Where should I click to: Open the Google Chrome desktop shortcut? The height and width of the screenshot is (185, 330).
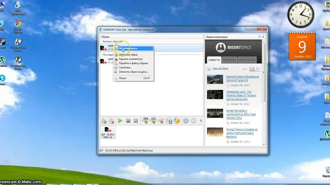click(x=18, y=27)
